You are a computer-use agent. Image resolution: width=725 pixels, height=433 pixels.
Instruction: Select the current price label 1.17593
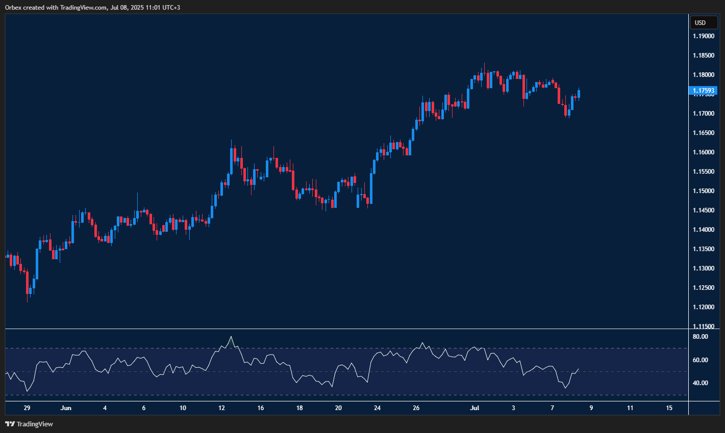(704, 90)
